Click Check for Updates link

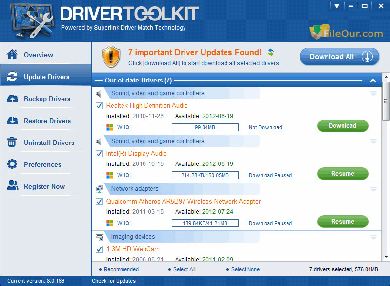[114, 281]
